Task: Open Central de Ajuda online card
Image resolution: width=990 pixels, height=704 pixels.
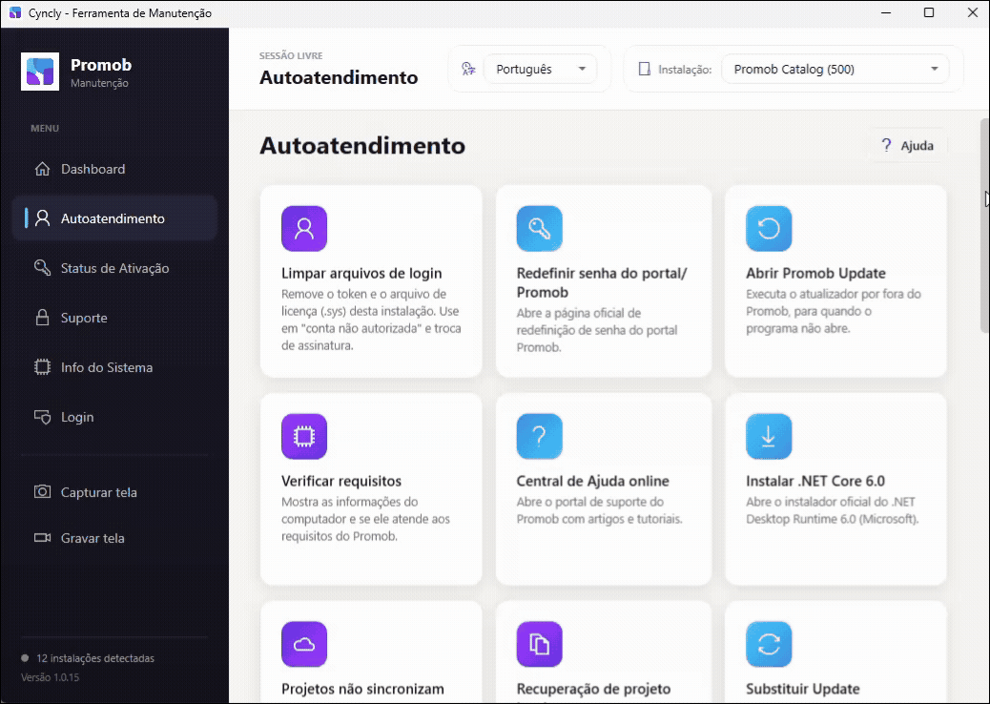Action: 604,489
